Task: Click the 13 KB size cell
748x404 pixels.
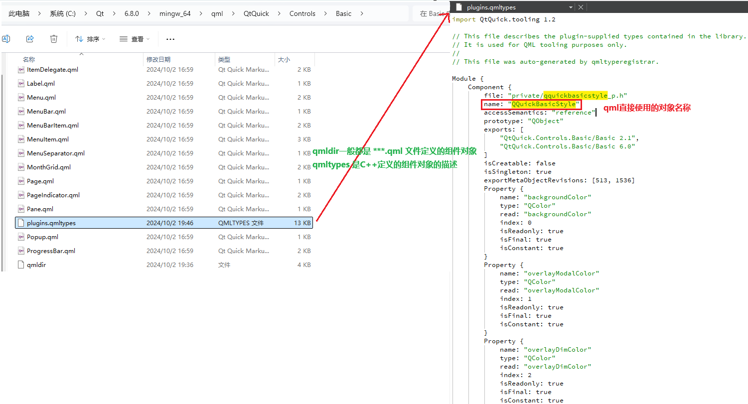Action: (302, 223)
